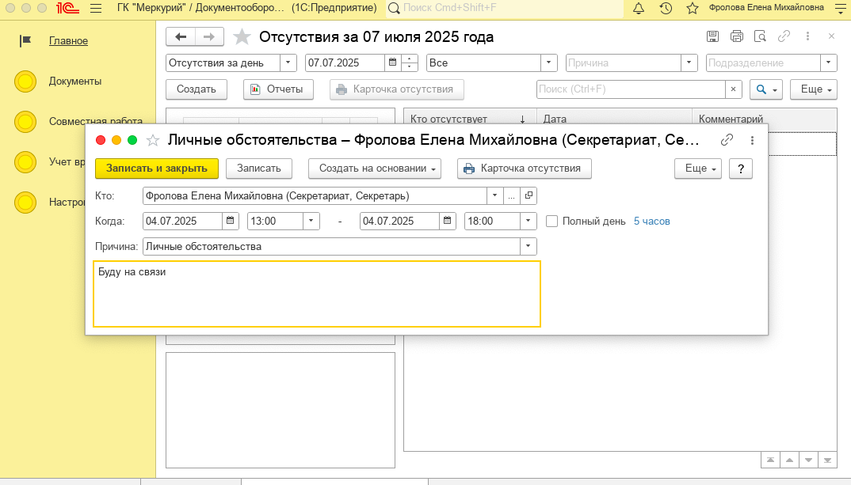Expand Отсутствия за день period dropdown

[288, 63]
